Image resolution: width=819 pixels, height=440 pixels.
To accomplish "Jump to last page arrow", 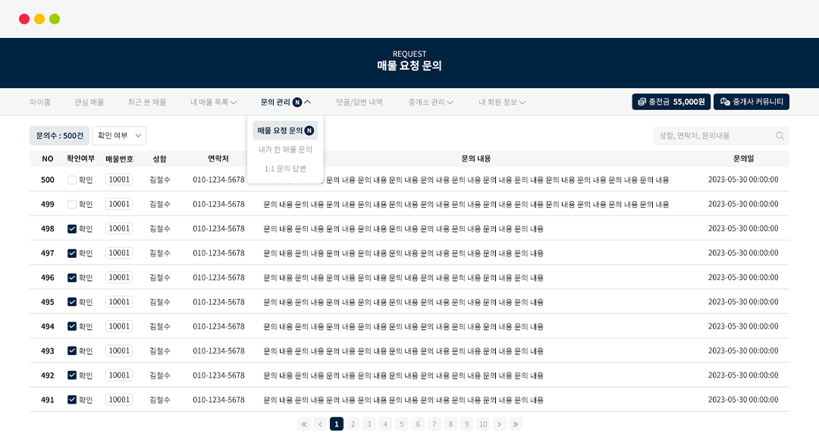I will [x=516, y=424].
